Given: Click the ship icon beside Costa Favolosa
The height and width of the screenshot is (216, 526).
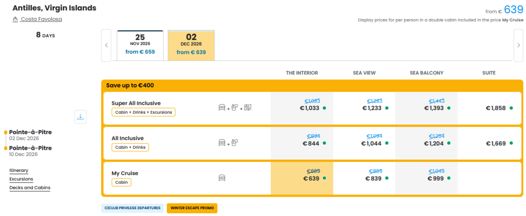Looking at the screenshot, I should (x=15, y=19).
